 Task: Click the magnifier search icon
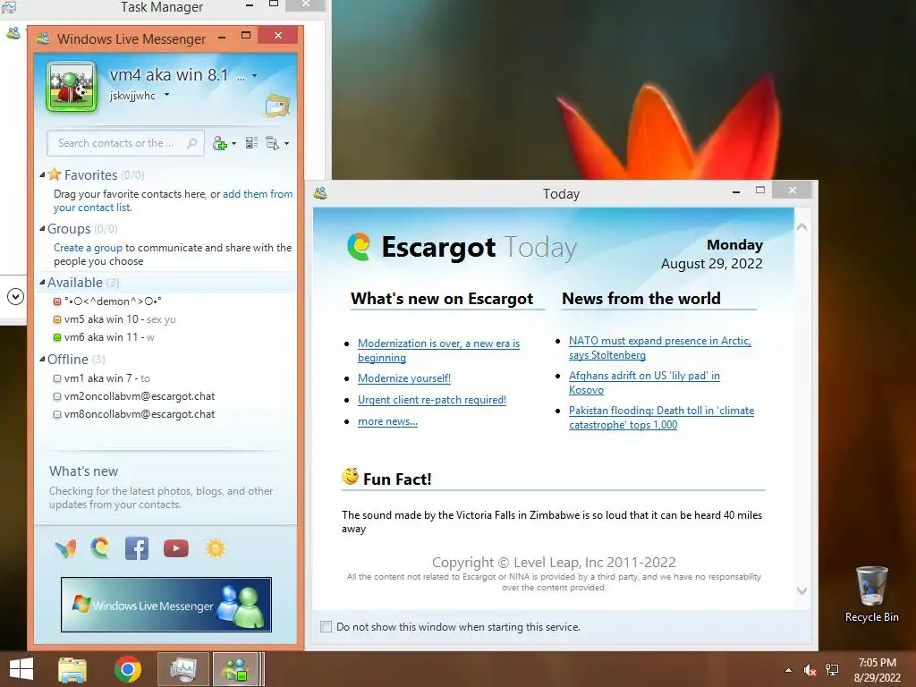tap(191, 143)
